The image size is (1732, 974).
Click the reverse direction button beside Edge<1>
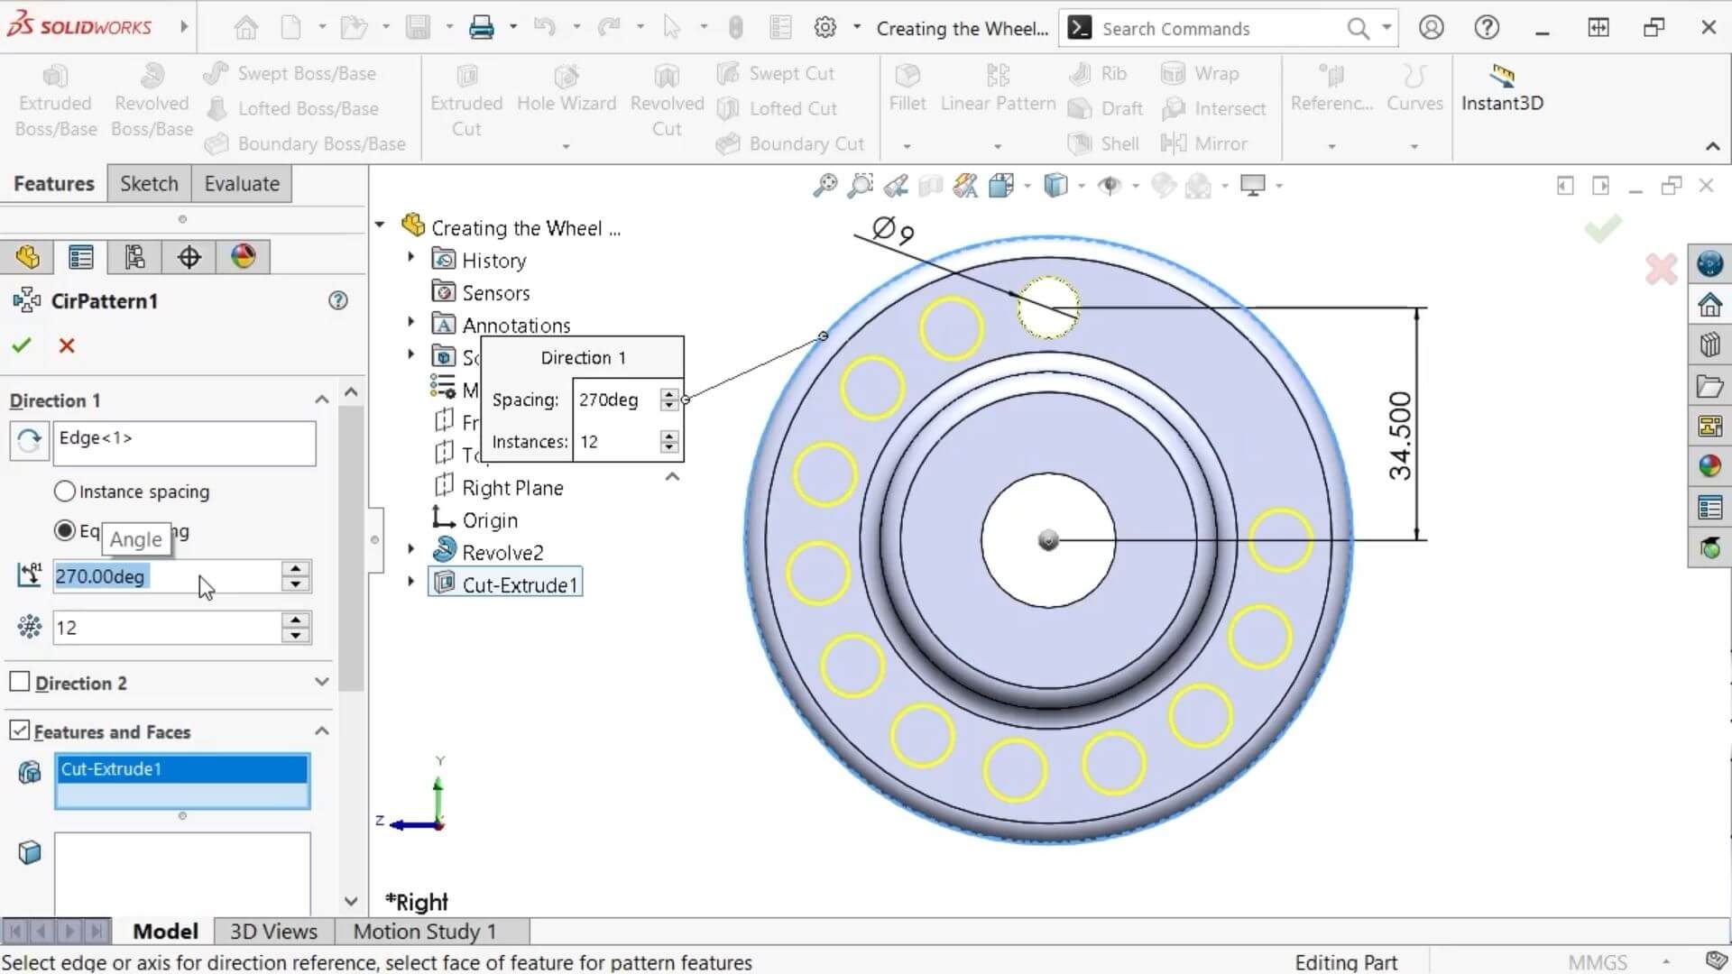[29, 441]
